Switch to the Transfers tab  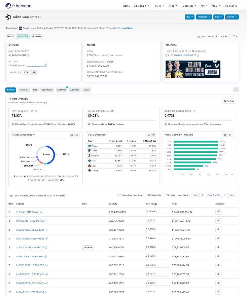[24, 90]
